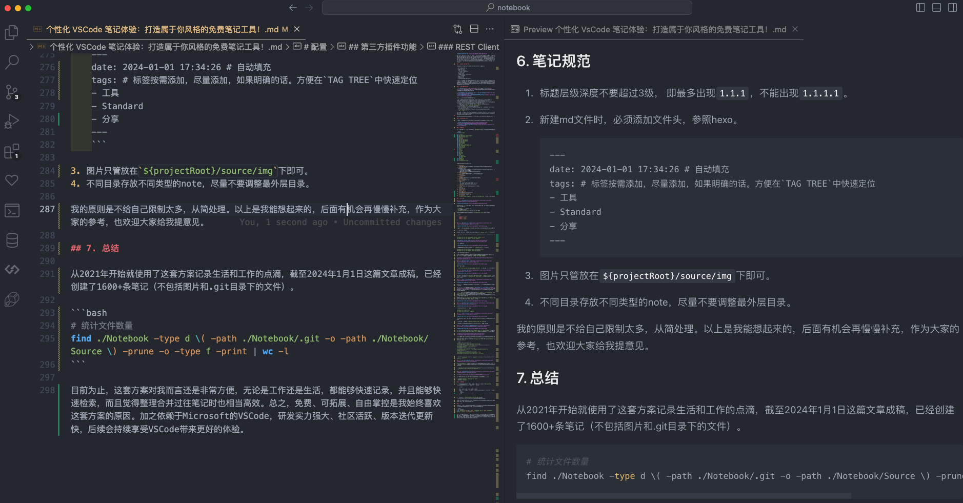
Task: Open the terminal icon in the activity bar
Action: click(12, 210)
